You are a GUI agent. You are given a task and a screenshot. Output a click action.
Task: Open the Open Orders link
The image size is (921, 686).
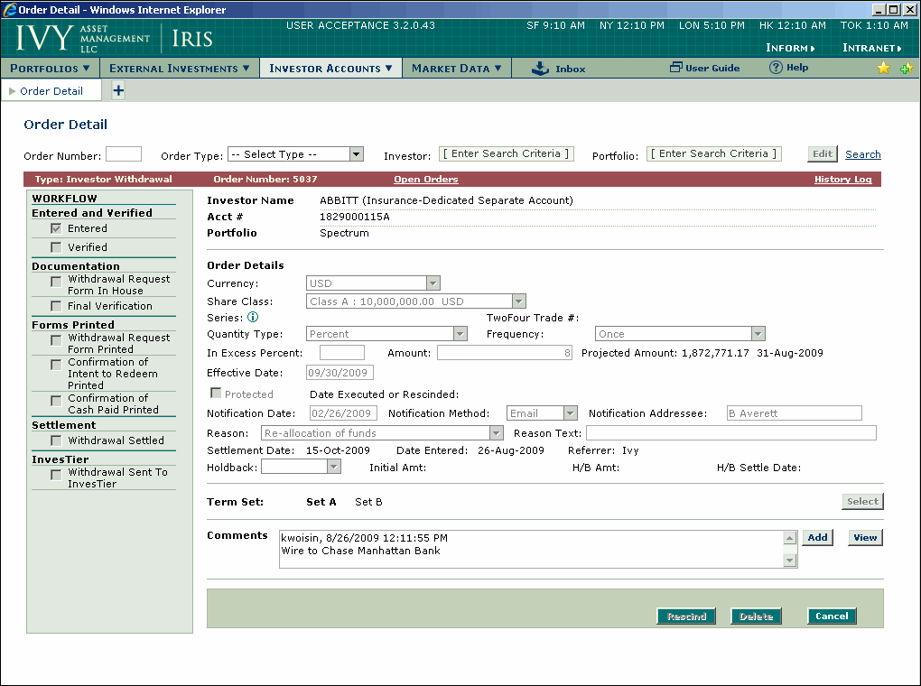(x=426, y=179)
